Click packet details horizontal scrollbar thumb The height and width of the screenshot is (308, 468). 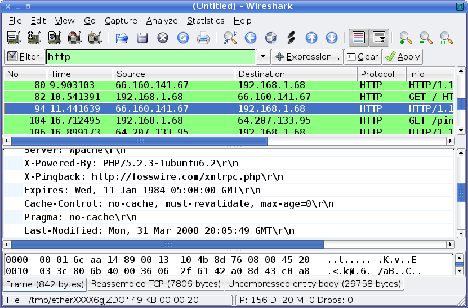tap(167, 244)
